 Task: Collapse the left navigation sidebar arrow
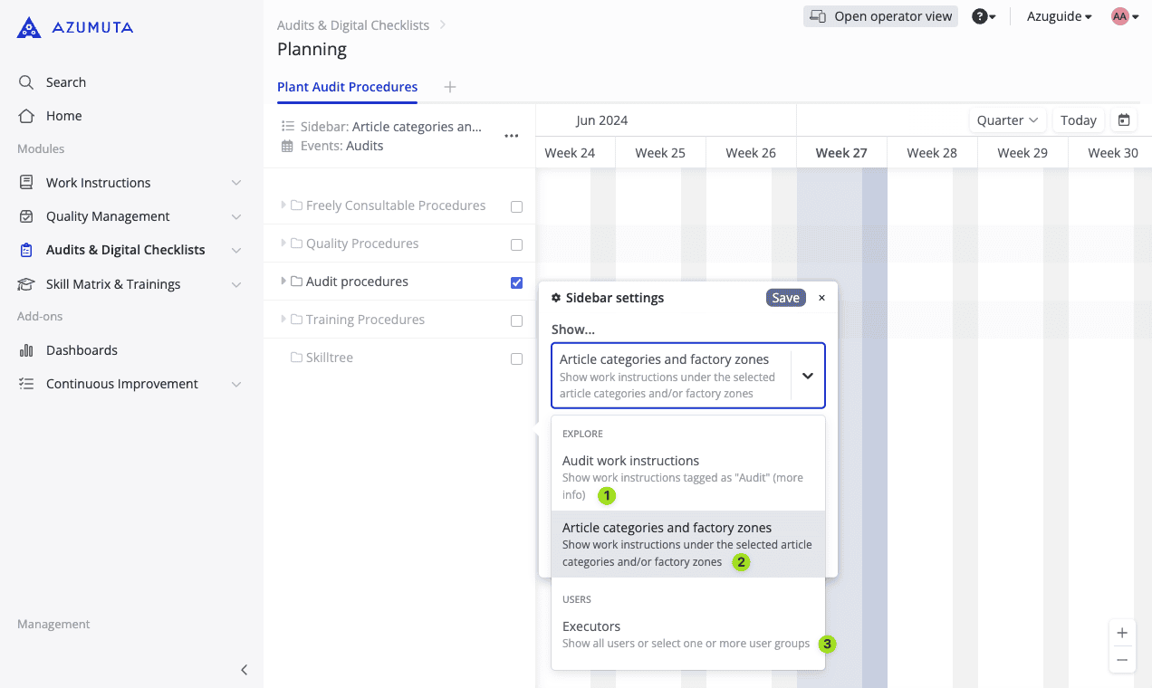[244, 670]
